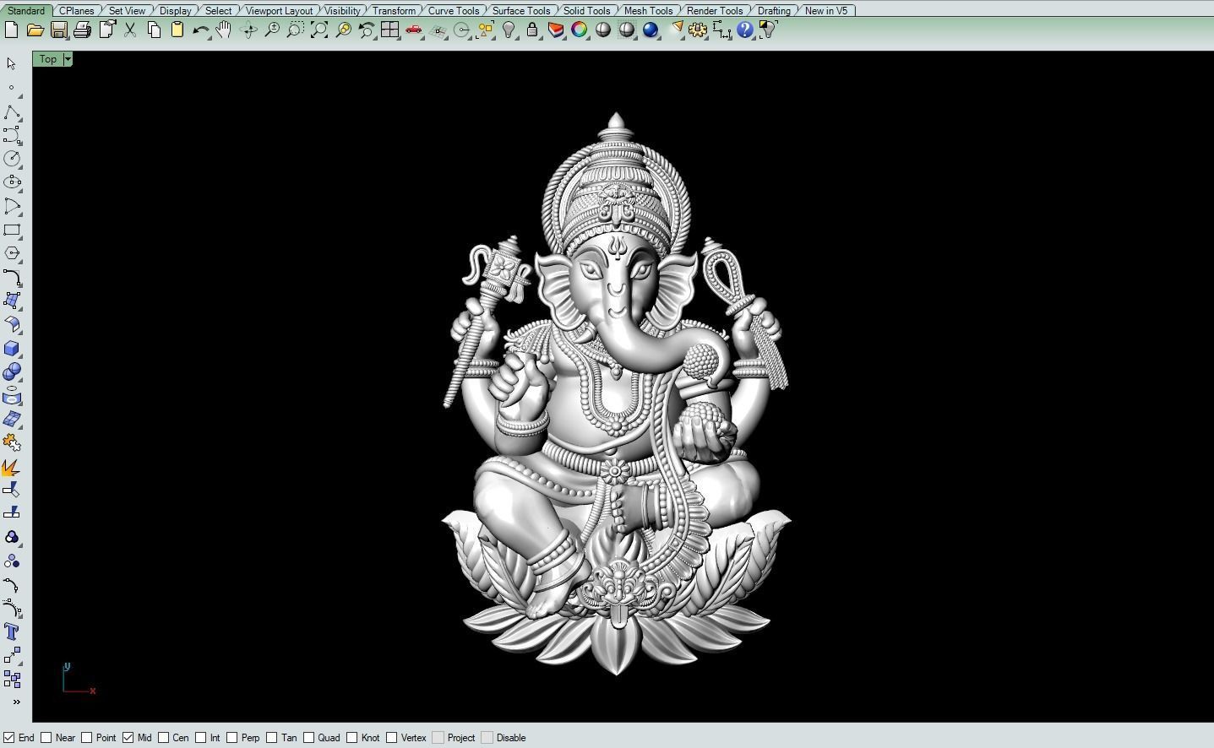Select the arrow selection tool in the sidebar
The width and height of the screenshot is (1214, 748).
11,62
